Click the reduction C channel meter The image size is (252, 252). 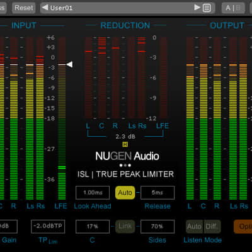pos(102,77)
